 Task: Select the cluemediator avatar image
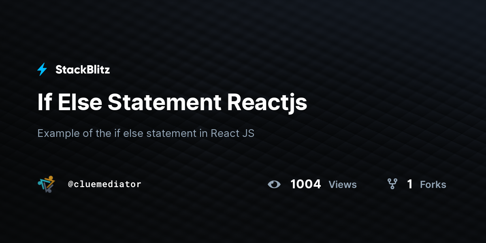(46, 184)
